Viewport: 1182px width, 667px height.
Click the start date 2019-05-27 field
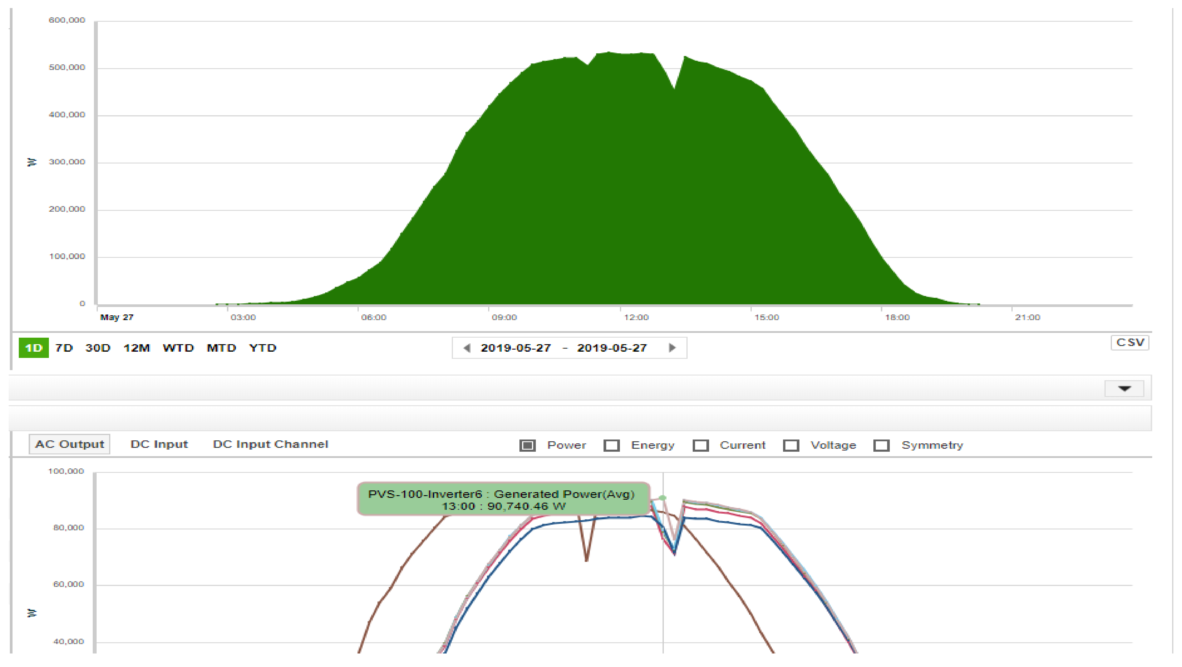[515, 348]
